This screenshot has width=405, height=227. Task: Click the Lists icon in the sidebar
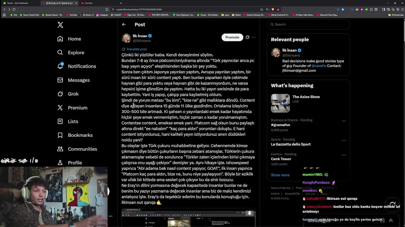pos(60,121)
